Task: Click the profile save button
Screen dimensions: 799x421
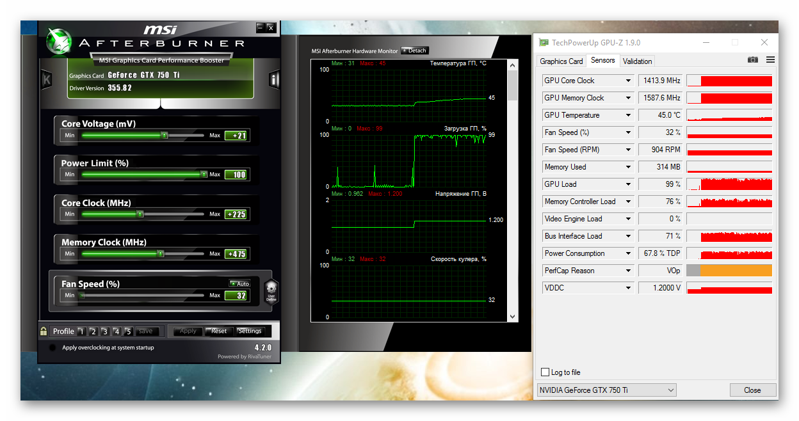Action: click(146, 331)
